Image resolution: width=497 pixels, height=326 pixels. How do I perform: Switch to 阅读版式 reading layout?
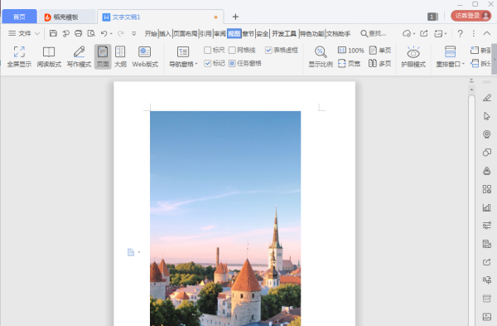point(49,56)
